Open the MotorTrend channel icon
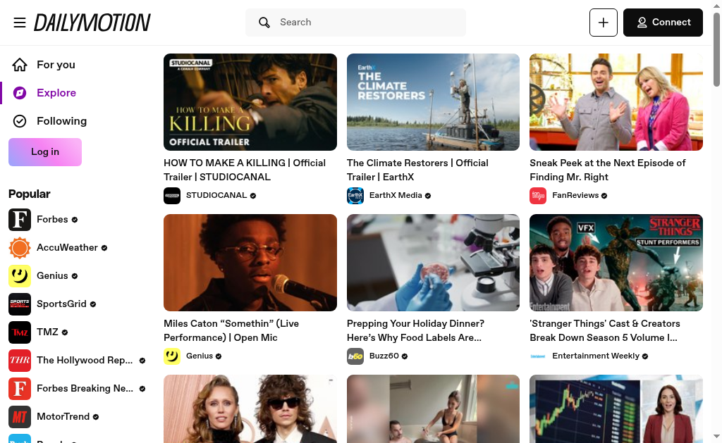 coord(20,417)
